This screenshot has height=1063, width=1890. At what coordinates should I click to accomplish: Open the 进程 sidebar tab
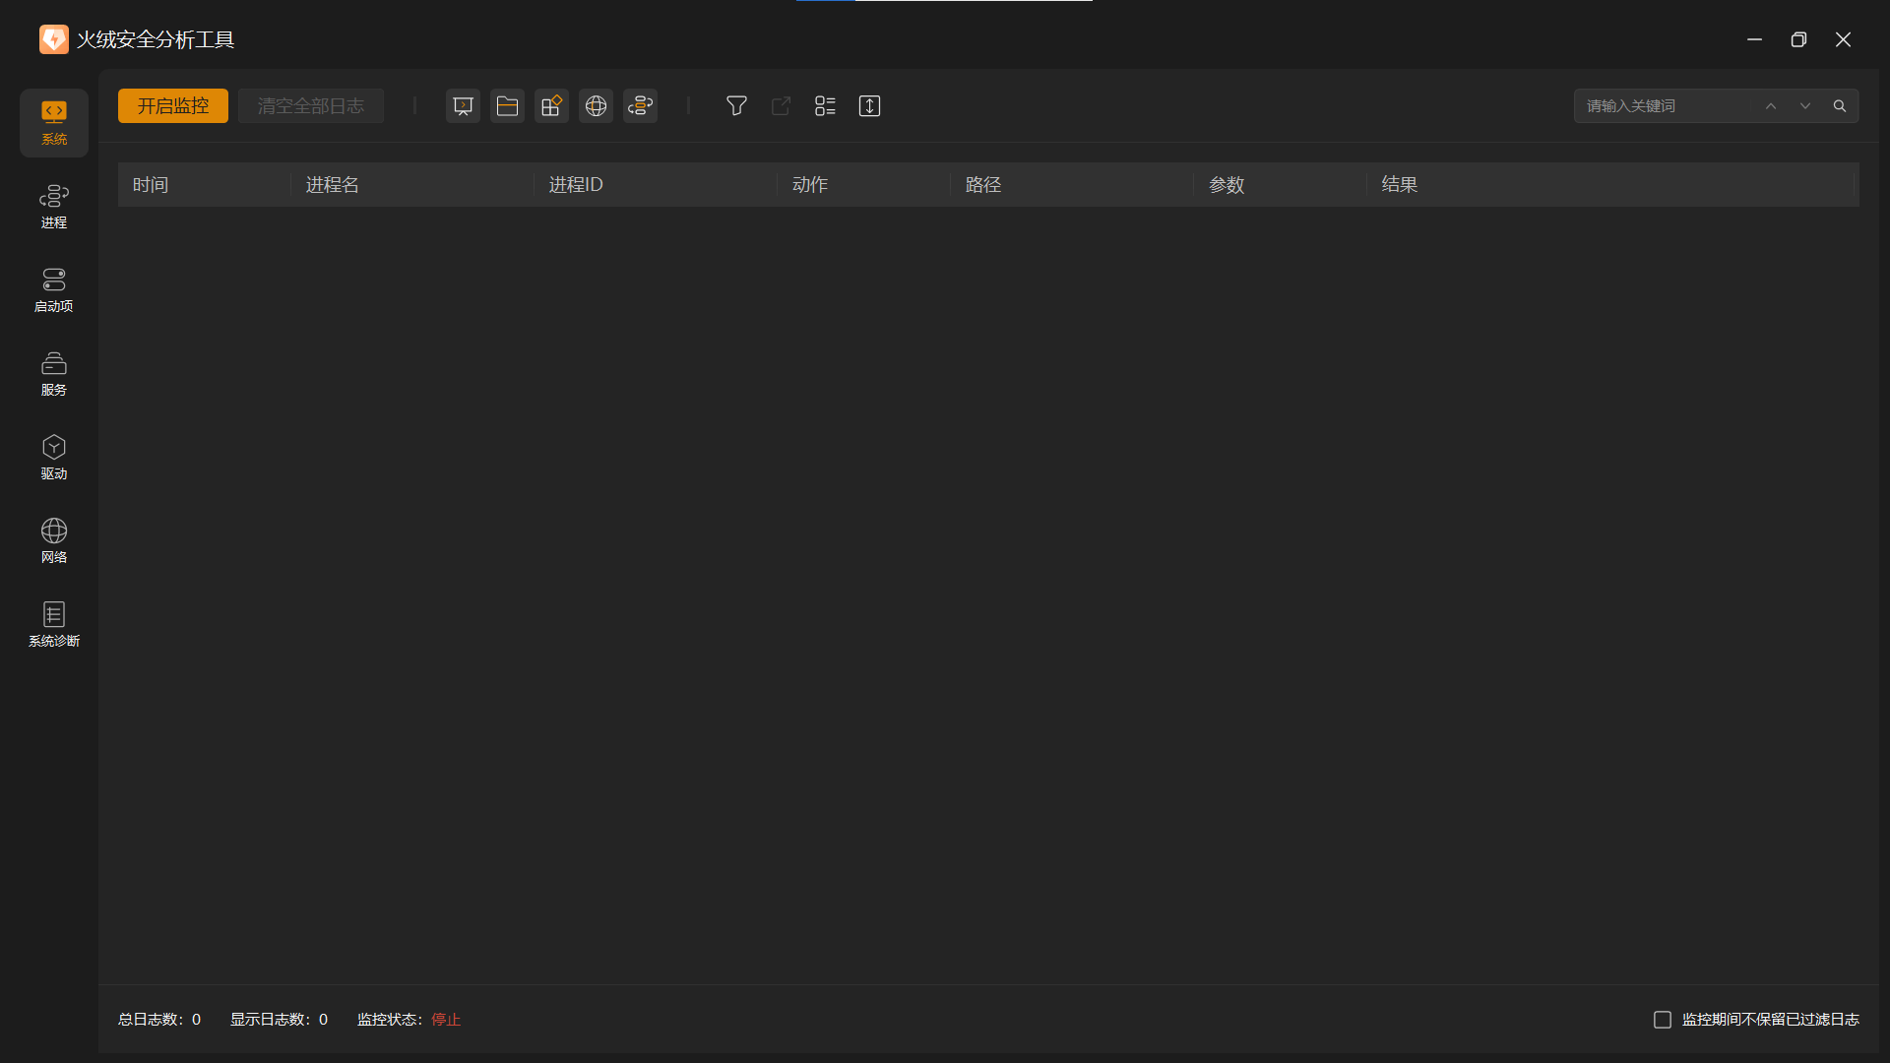(54, 207)
